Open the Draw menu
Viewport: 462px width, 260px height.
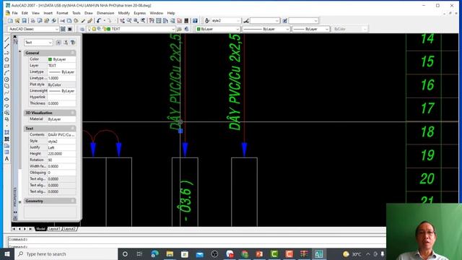pyautogui.click(x=88, y=13)
